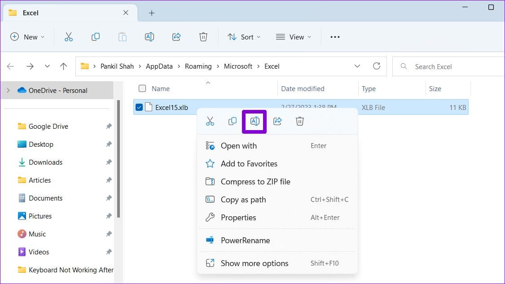Click the Copy icon on the toolbar
Viewport: 505px width, 284px height.
(x=95, y=37)
